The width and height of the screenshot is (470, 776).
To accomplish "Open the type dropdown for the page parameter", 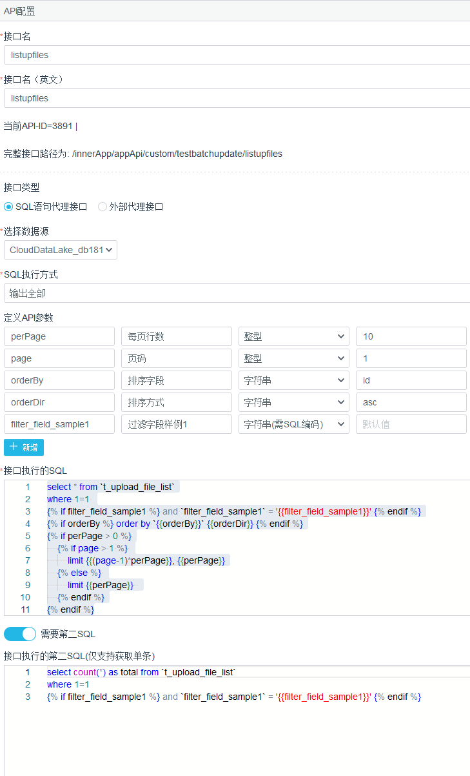I will [x=293, y=358].
